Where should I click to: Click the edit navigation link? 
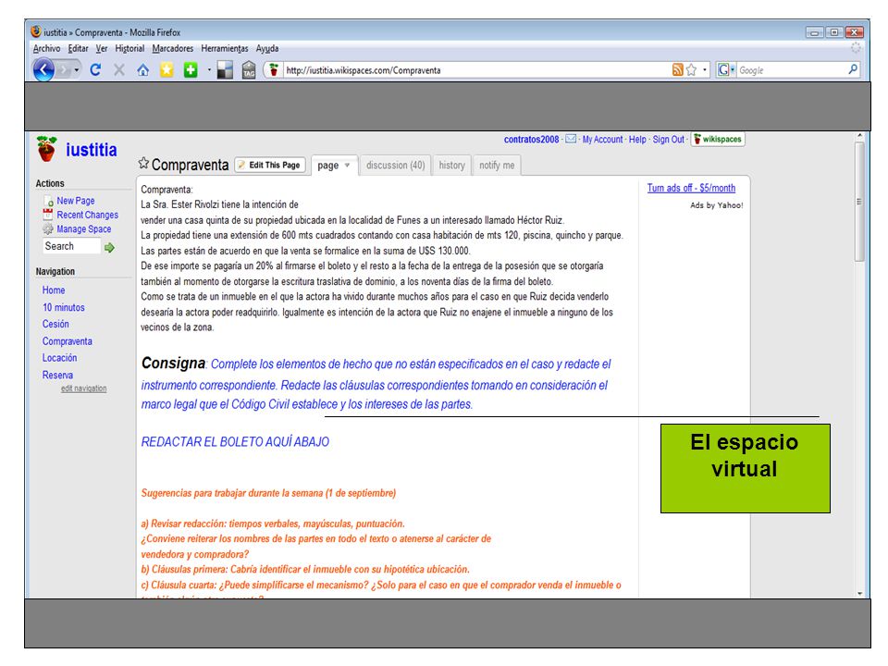point(84,388)
